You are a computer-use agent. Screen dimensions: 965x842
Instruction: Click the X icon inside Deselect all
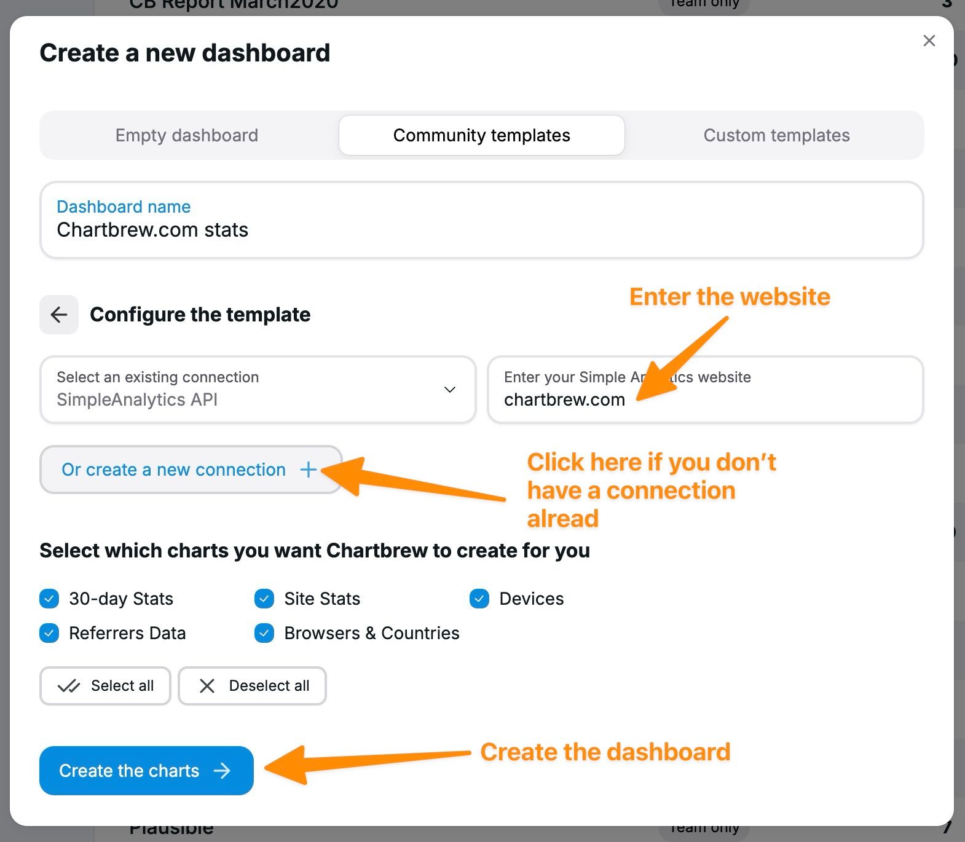(207, 686)
